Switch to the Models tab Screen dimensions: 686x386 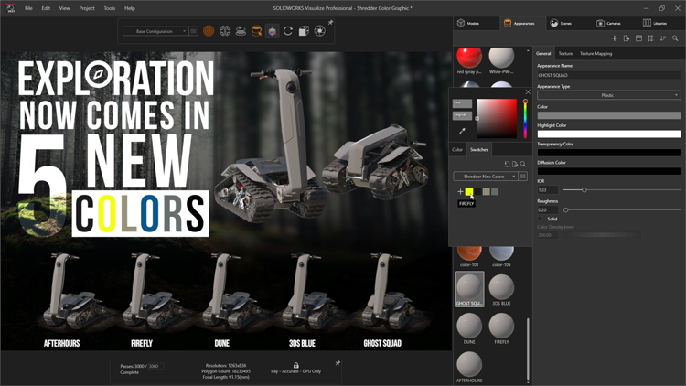click(476, 23)
